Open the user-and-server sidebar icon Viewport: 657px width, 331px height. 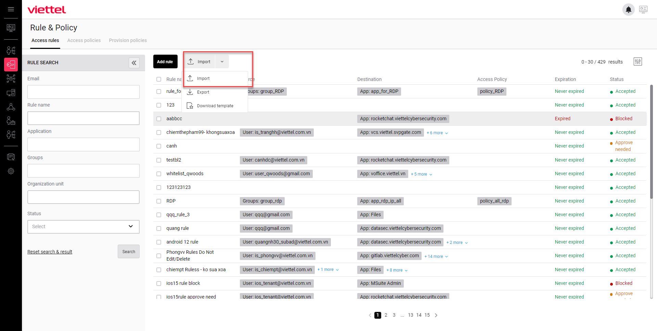pos(11,121)
